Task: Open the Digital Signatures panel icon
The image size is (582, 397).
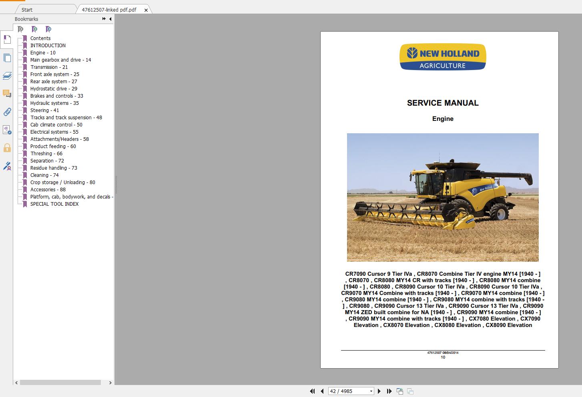Action: [x=7, y=130]
